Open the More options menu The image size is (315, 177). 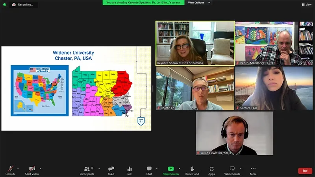pyautogui.click(x=253, y=170)
